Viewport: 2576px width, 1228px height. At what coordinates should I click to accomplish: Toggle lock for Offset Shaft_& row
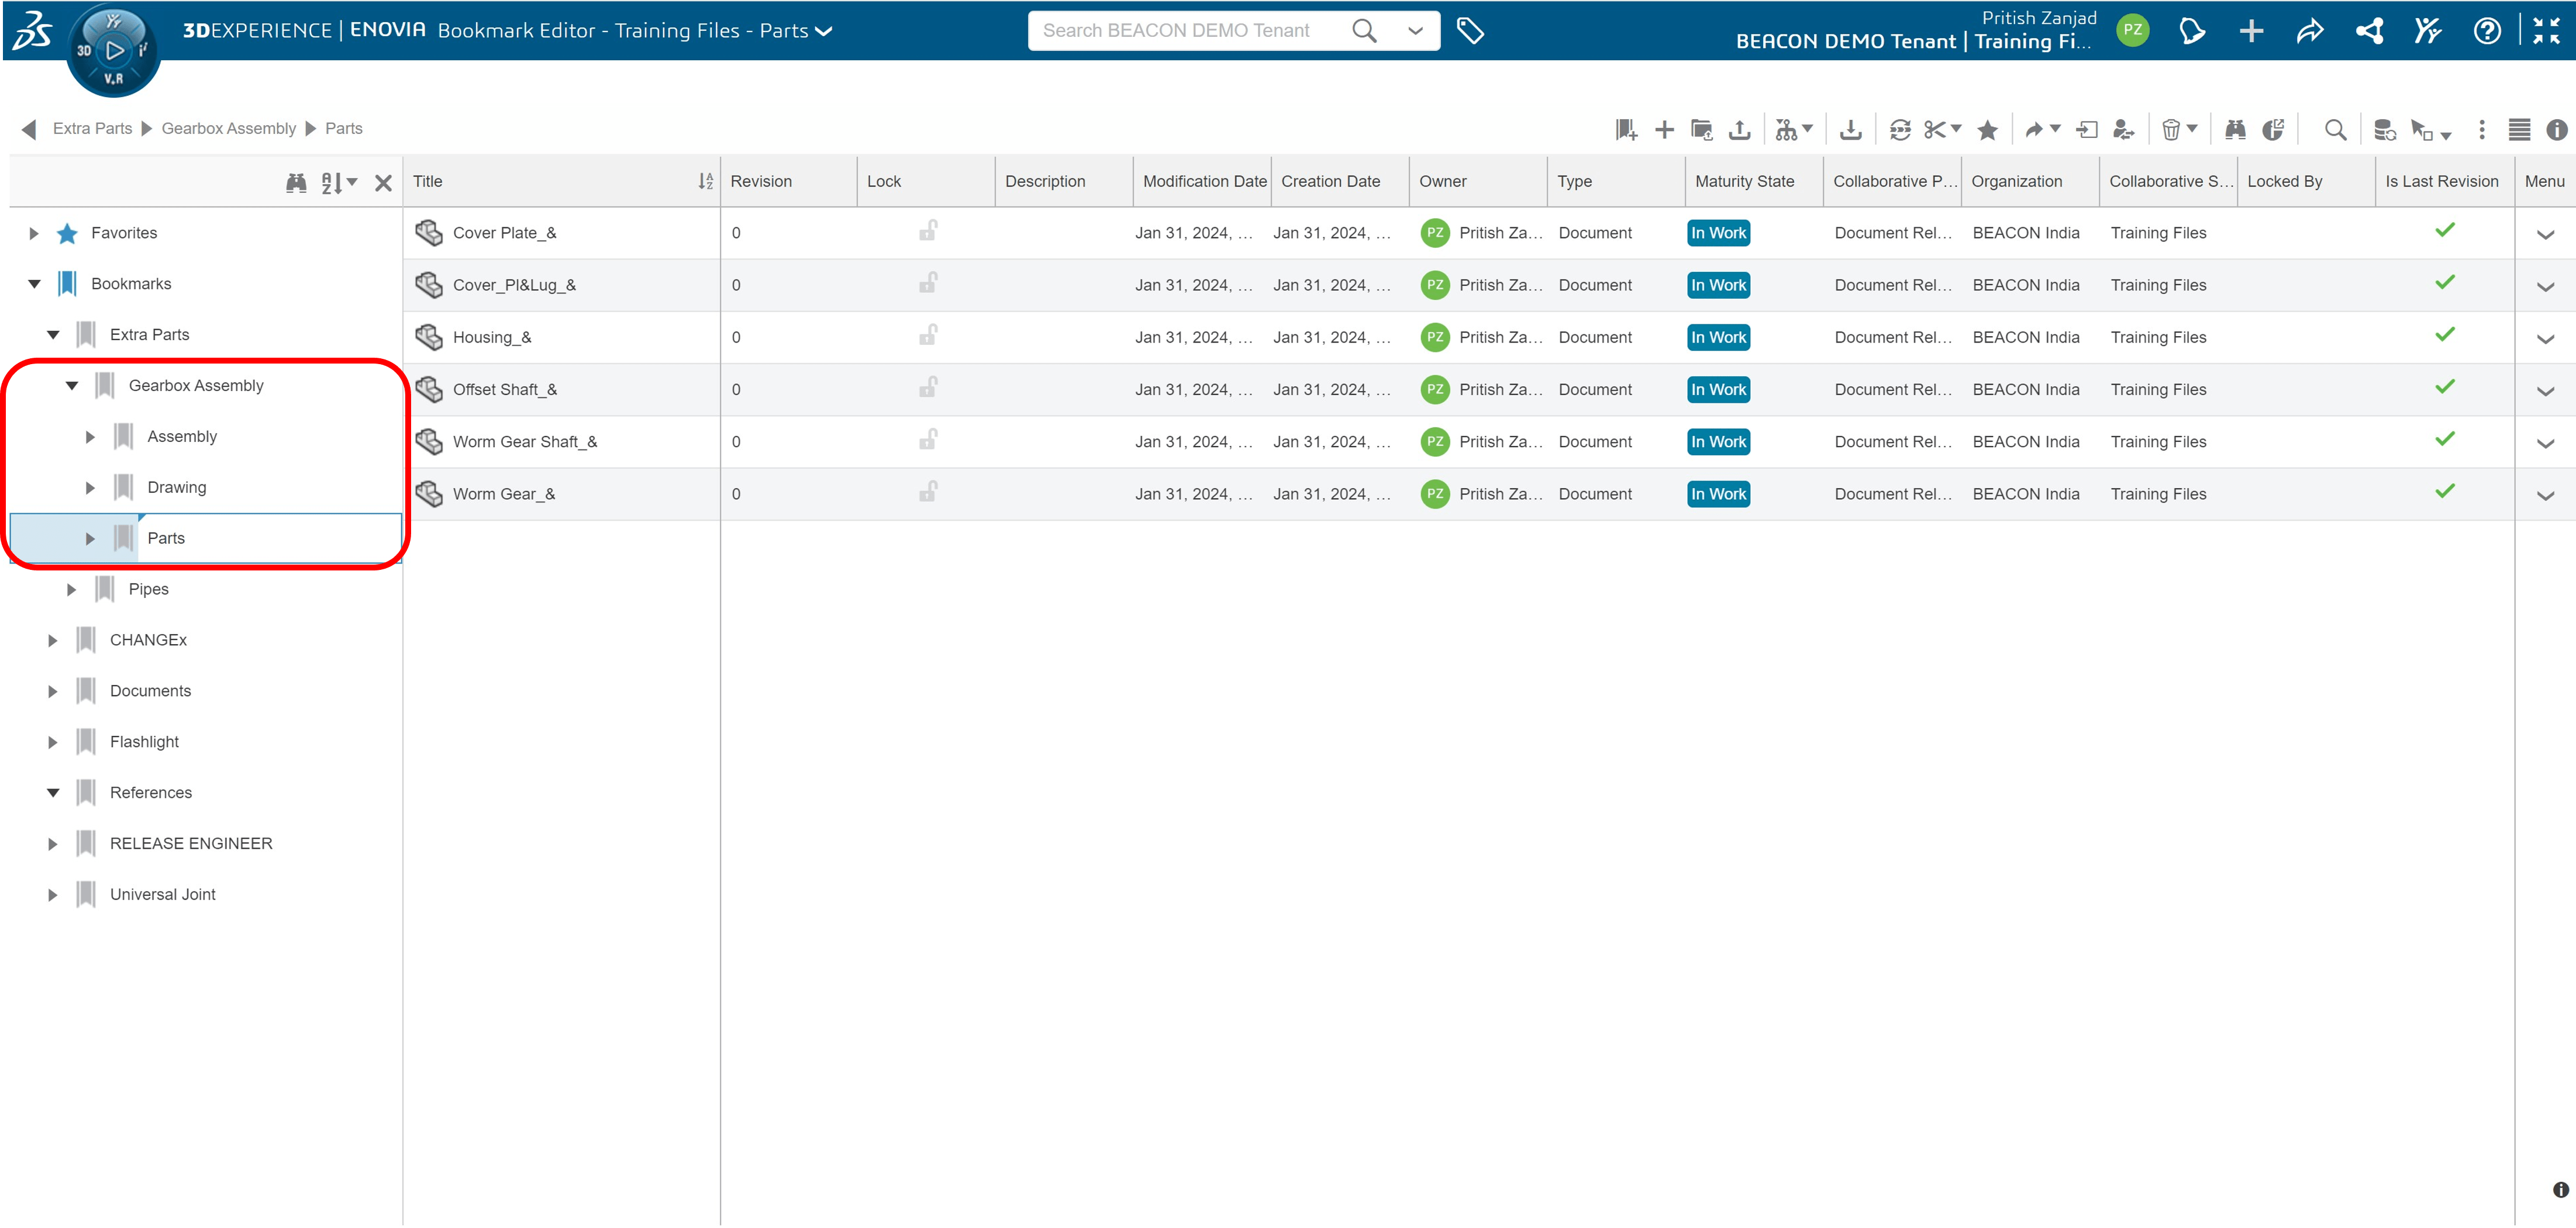coord(927,388)
